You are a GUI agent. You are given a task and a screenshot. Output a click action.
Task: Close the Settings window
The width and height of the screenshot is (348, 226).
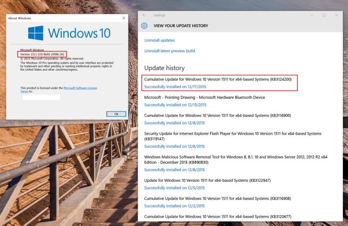click(337, 15)
